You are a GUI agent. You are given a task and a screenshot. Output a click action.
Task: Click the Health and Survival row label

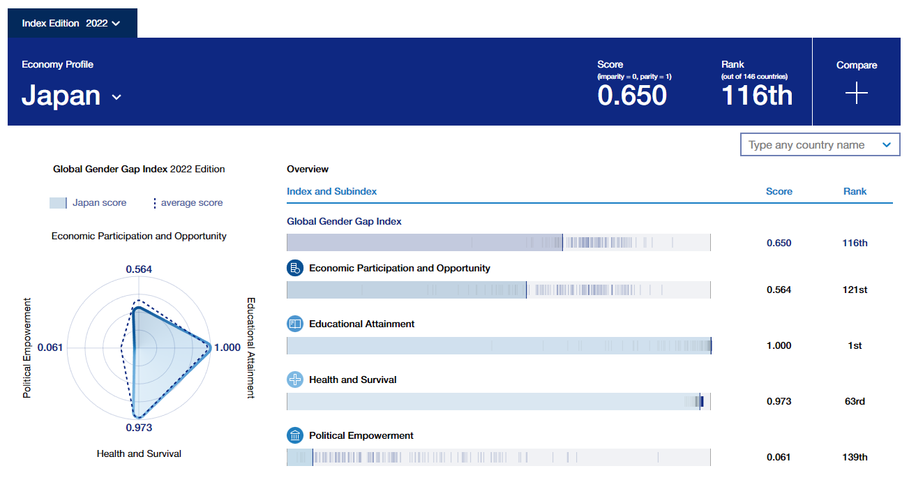click(x=353, y=380)
